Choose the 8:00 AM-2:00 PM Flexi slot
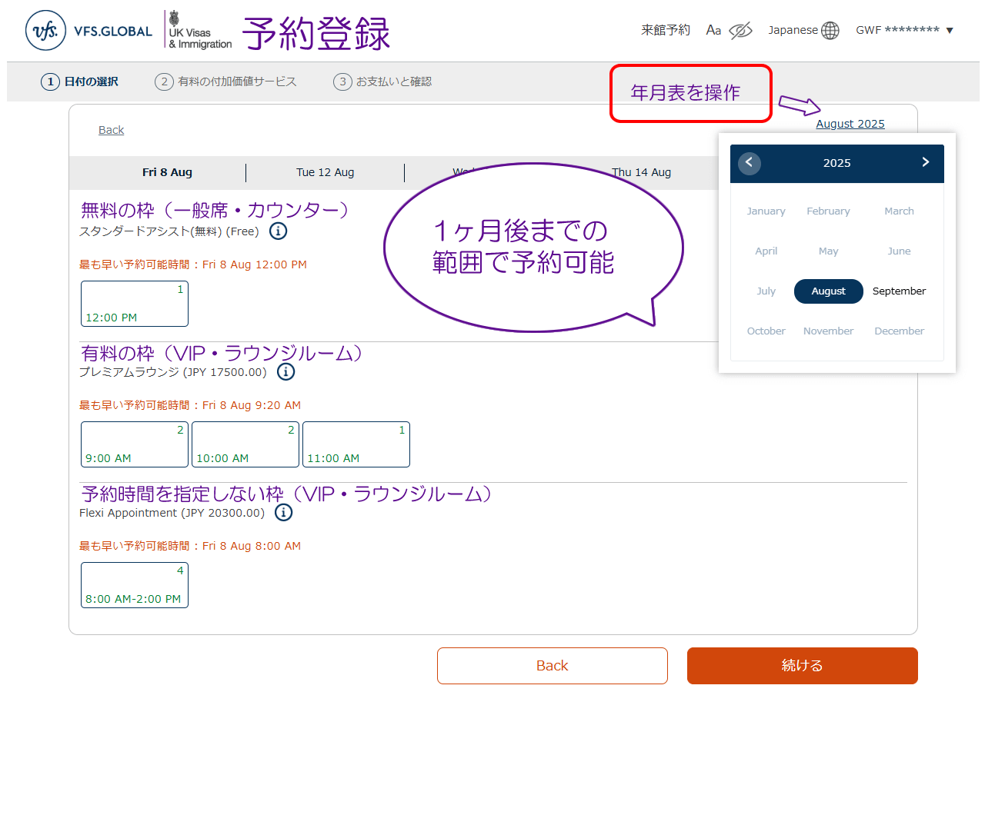 pyautogui.click(x=135, y=585)
